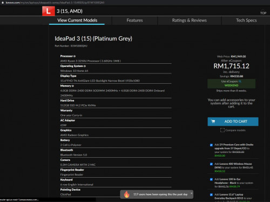Click the Part Number text
Screen dimensions: 270x202
[71, 46]
